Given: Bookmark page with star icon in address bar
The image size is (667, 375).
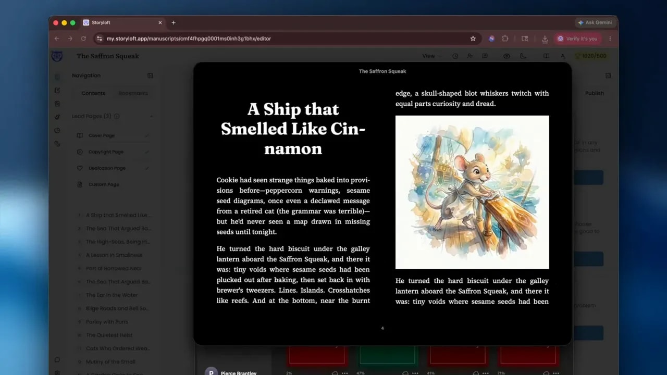Looking at the screenshot, I should coord(473,39).
